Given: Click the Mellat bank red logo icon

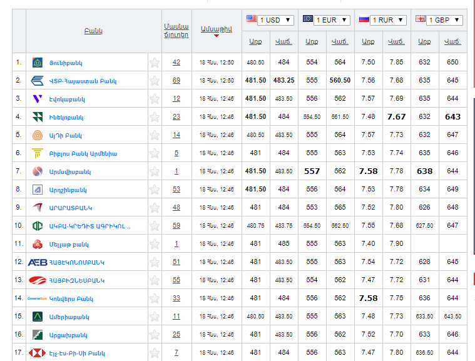Looking at the screenshot, I should (38, 244).
